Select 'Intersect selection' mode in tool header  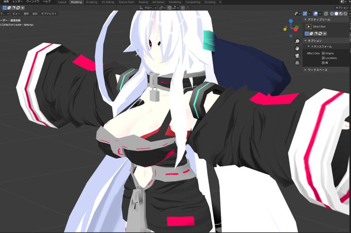click(x=23, y=8)
